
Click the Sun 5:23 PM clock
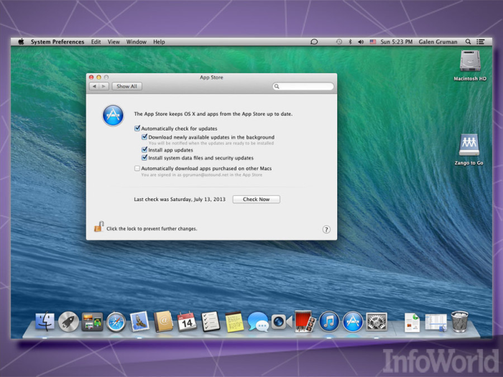tap(397, 42)
